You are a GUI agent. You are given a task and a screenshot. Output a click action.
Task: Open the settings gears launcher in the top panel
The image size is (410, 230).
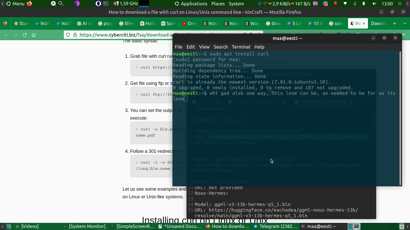click(x=61, y=4)
